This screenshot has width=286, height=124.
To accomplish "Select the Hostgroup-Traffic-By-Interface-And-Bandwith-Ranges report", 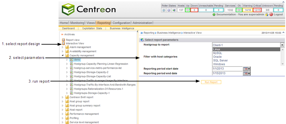I will [x=105, y=85].
